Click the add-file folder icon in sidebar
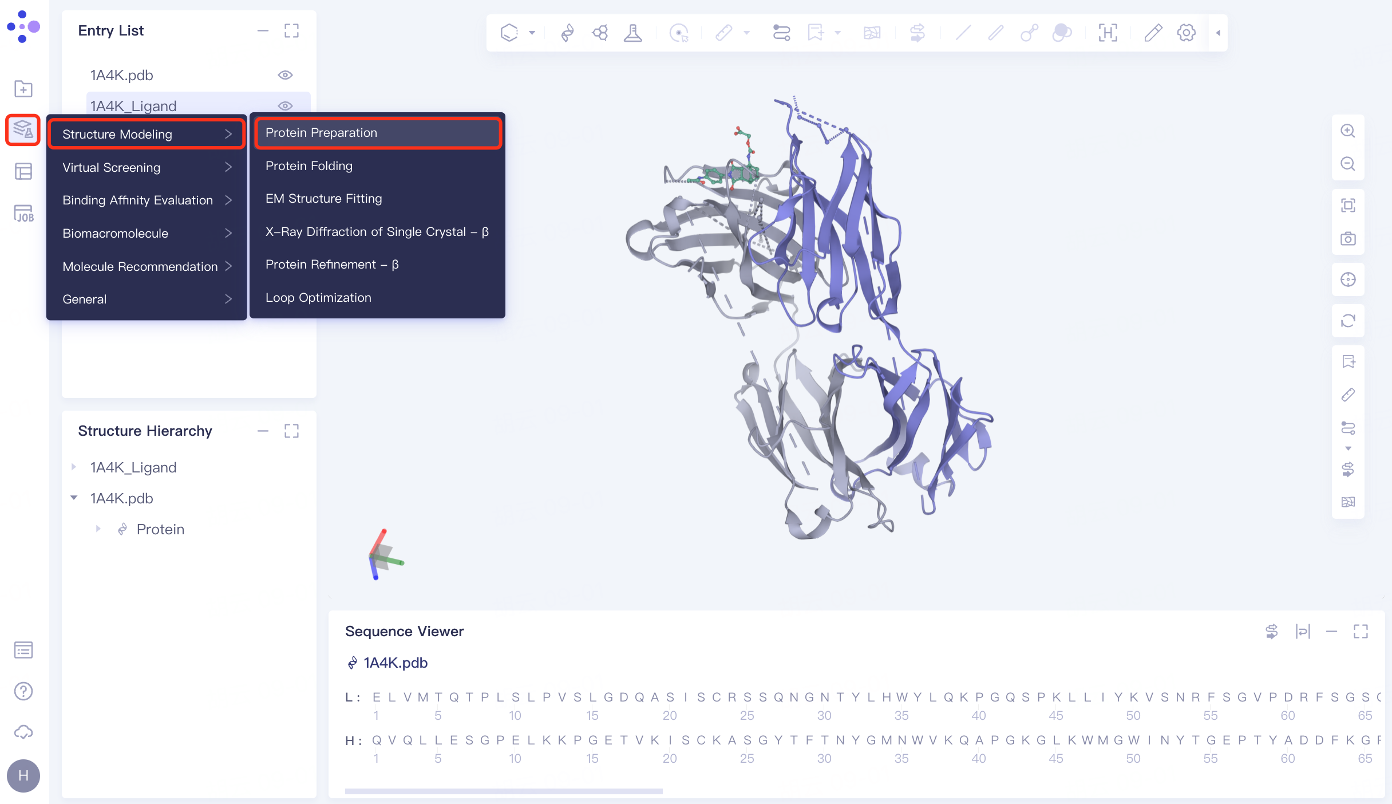The image size is (1392, 804). [x=23, y=89]
